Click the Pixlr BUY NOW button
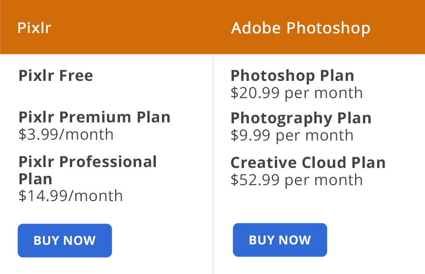The width and height of the screenshot is (425, 274). tap(65, 240)
